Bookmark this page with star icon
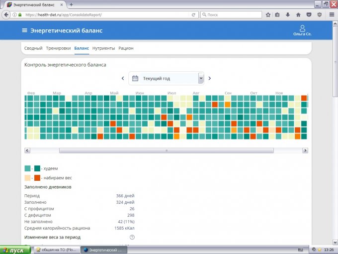 268,15
